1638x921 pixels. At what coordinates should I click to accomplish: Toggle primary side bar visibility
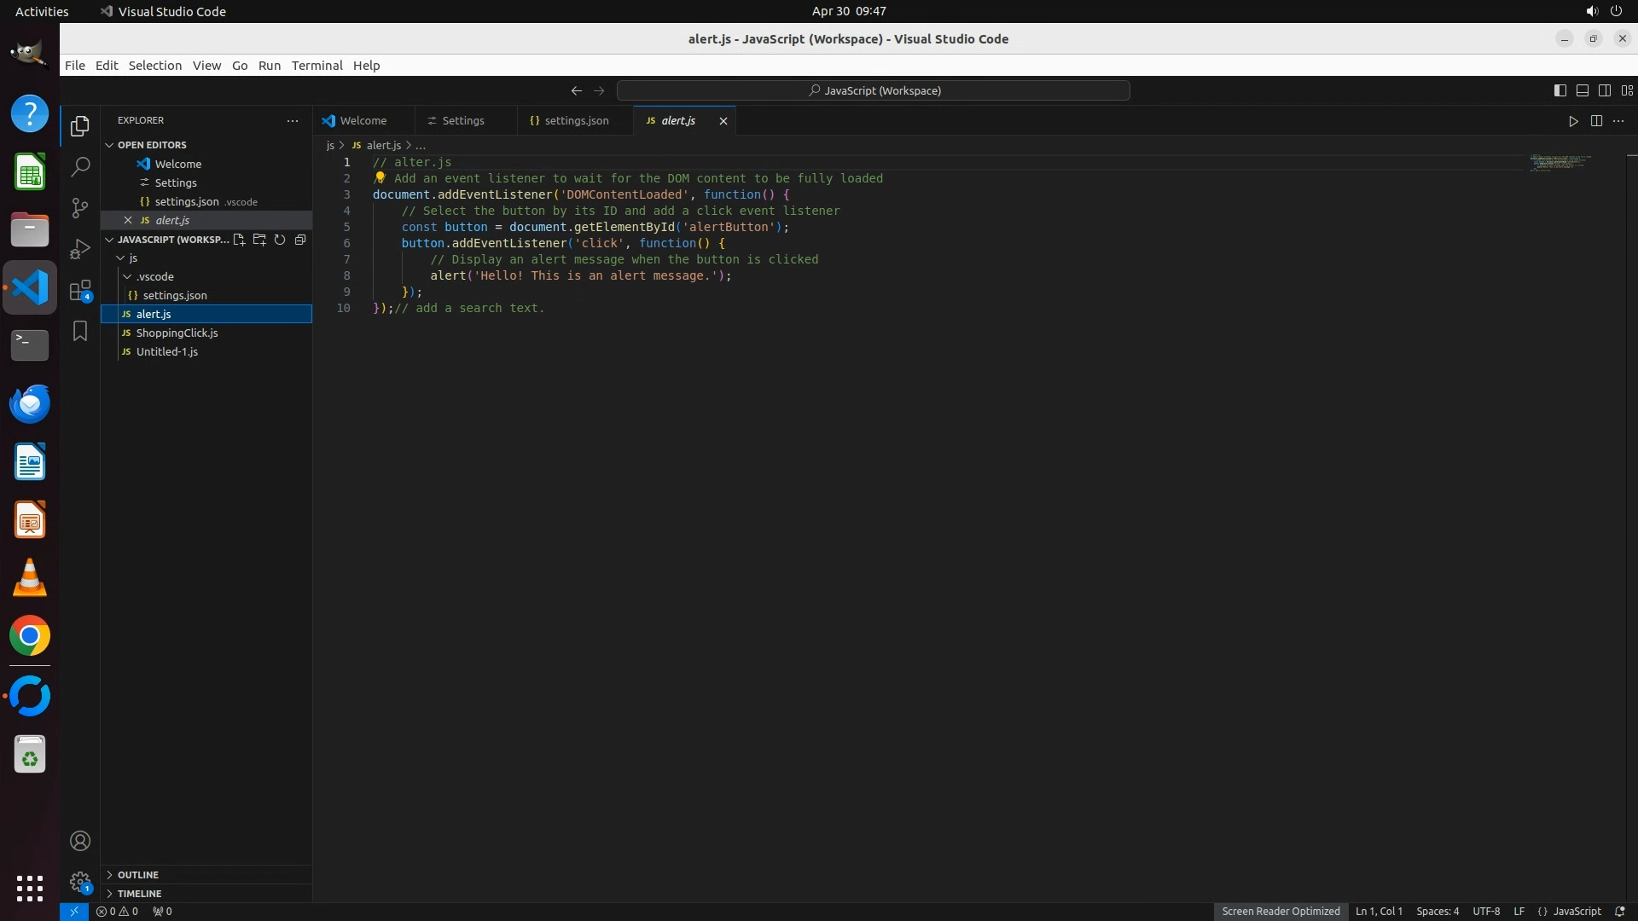coord(1560,90)
